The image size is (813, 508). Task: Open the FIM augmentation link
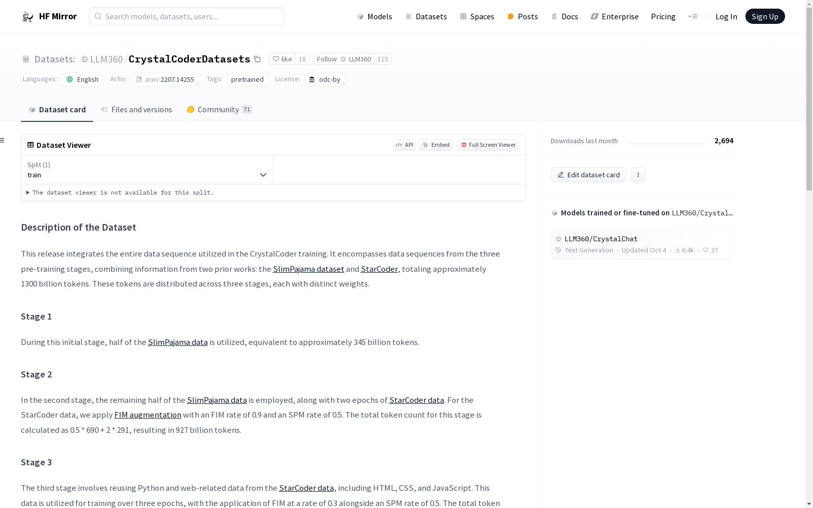click(x=148, y=415)
